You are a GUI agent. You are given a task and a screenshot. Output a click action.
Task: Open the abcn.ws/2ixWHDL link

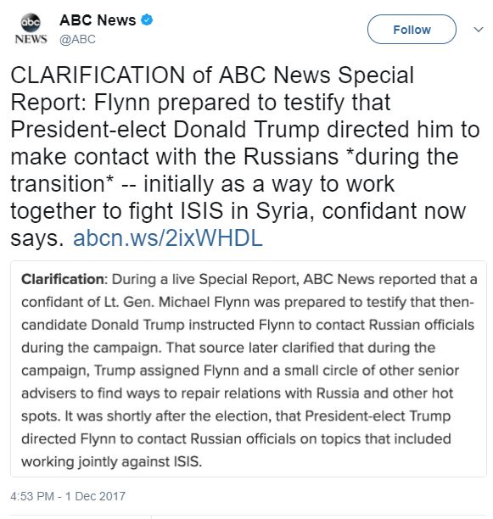pos(168,238)
